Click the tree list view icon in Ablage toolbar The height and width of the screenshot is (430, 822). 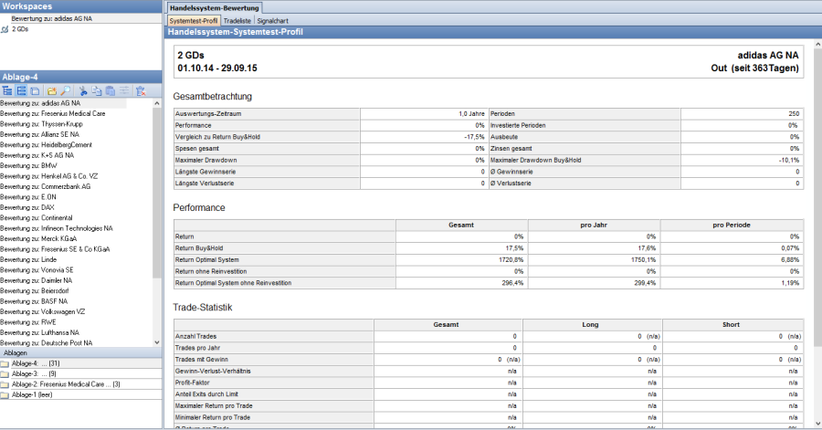point(8,91)
